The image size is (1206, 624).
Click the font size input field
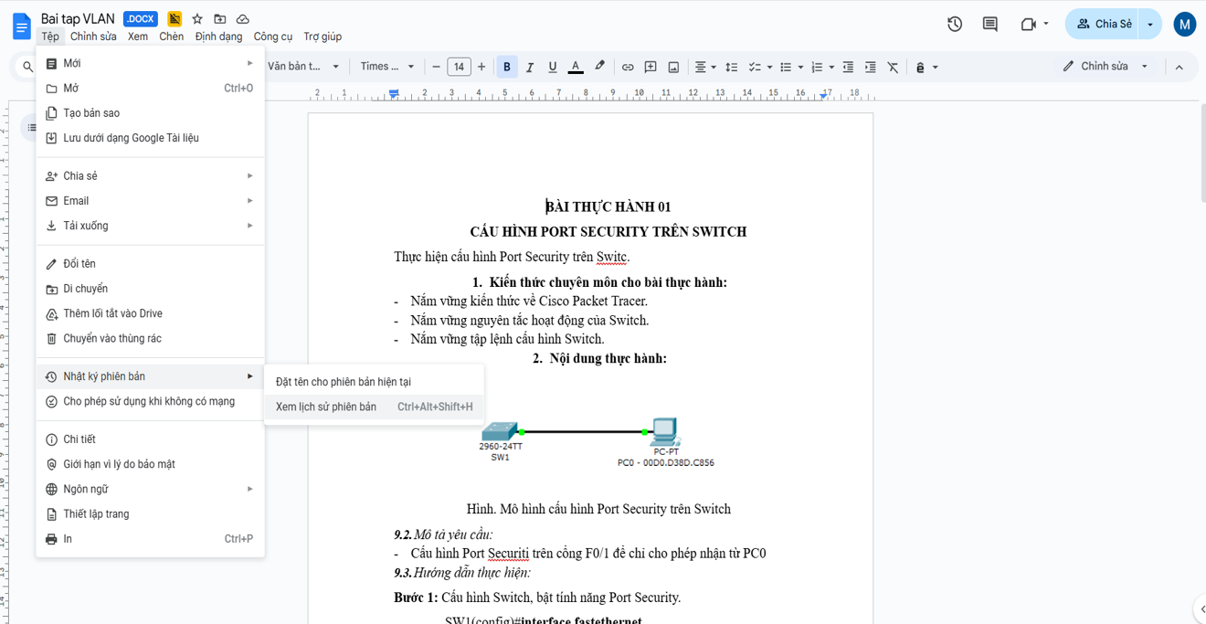pyautogui.click(x=459, y=67)
